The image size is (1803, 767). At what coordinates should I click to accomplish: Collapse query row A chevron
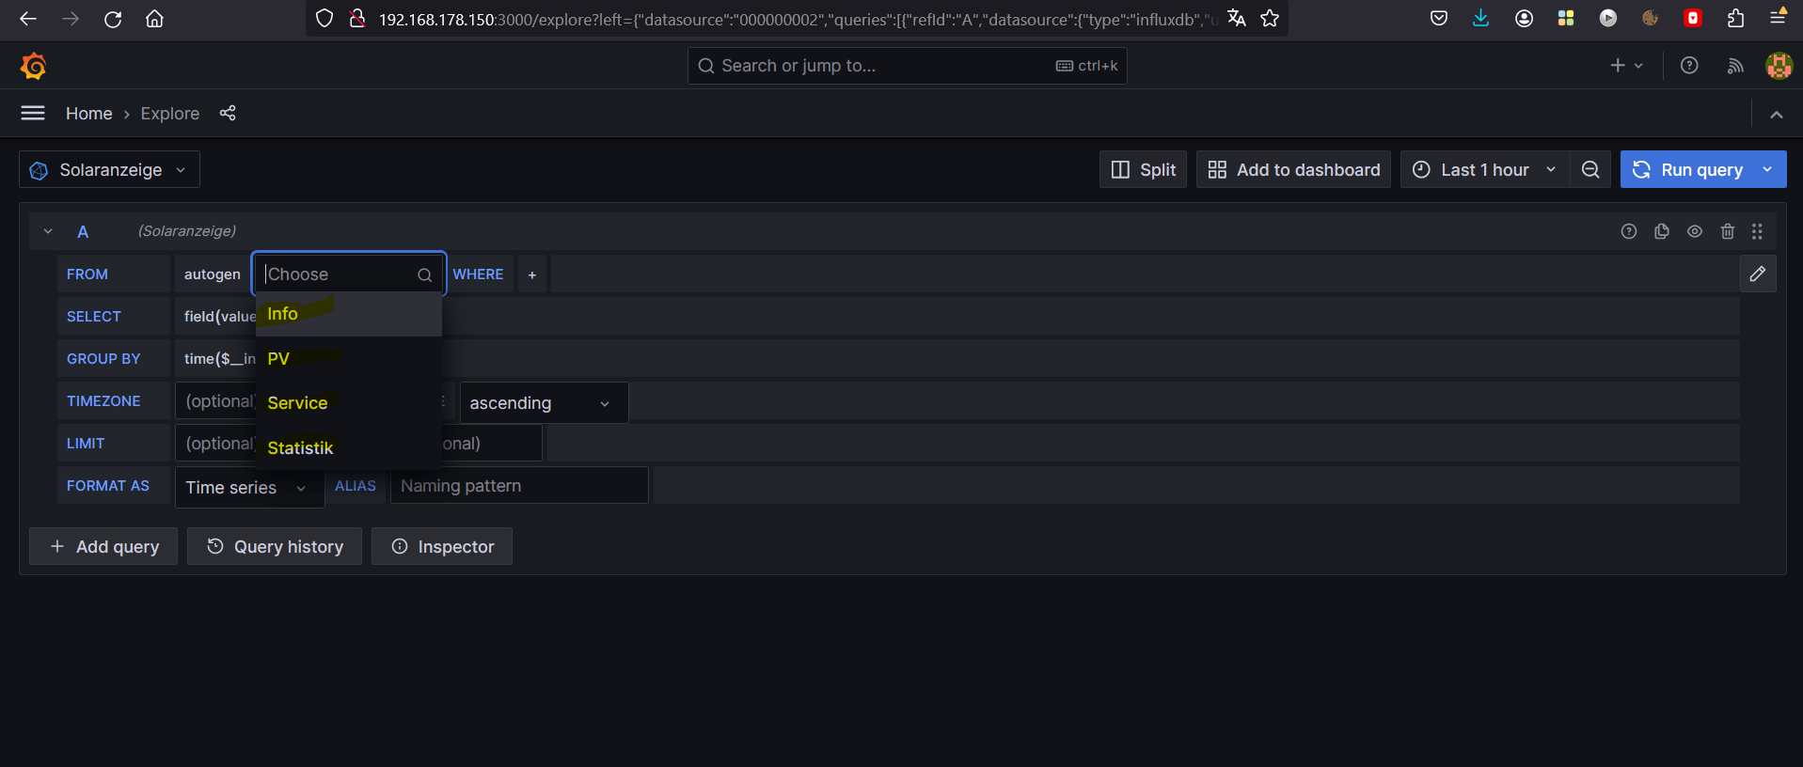48,231
